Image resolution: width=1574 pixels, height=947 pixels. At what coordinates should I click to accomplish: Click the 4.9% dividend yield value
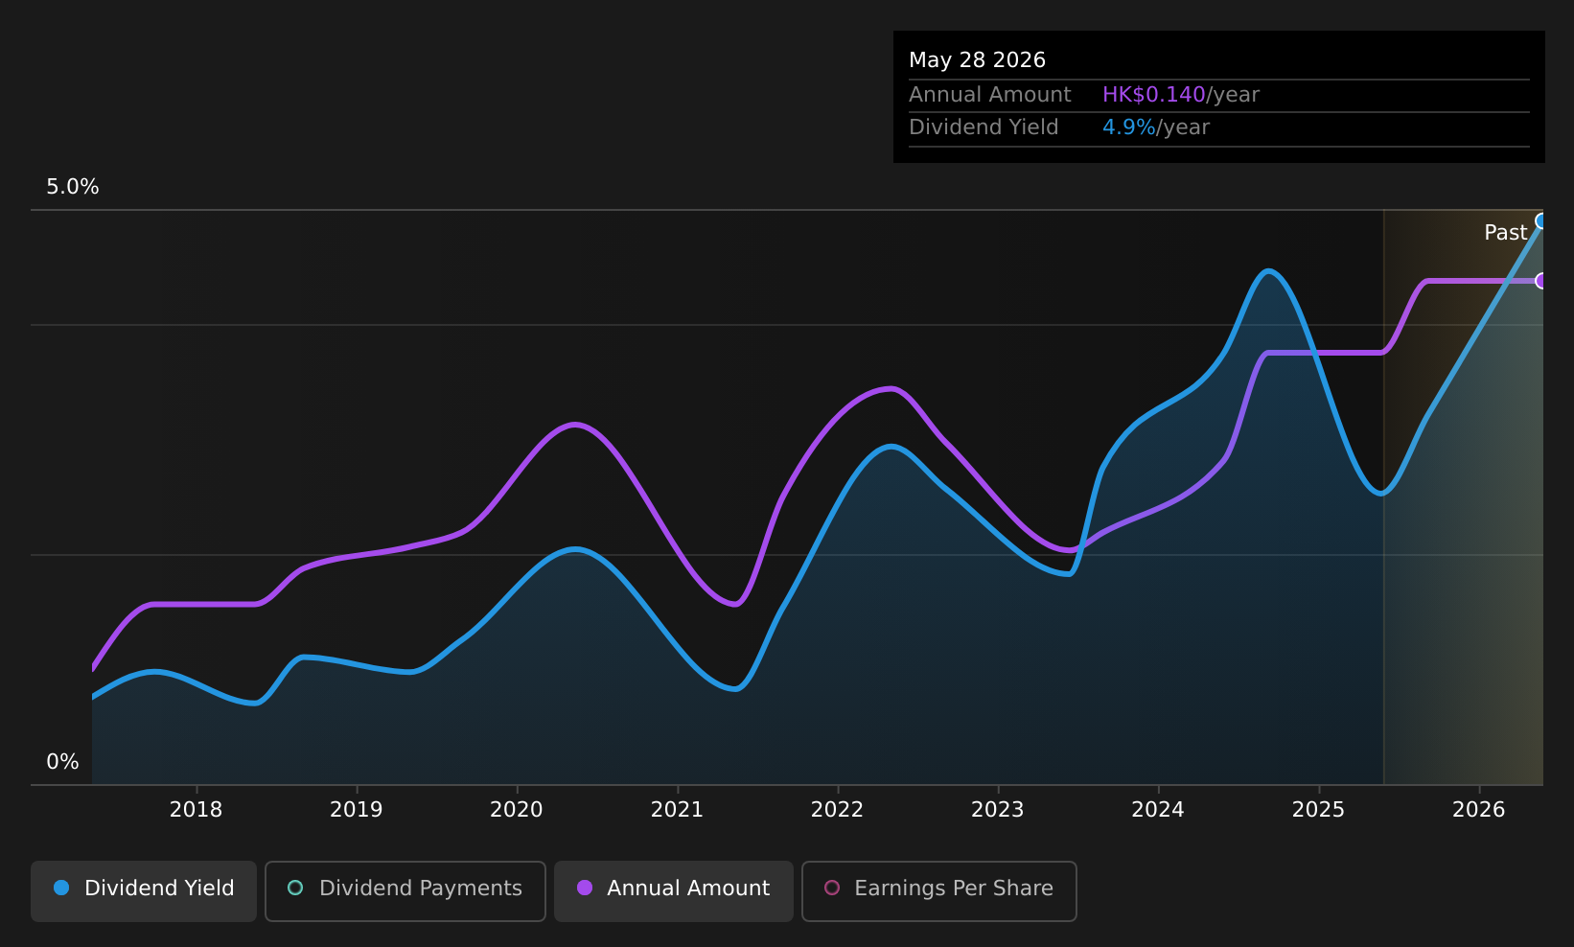point(1129,127)
